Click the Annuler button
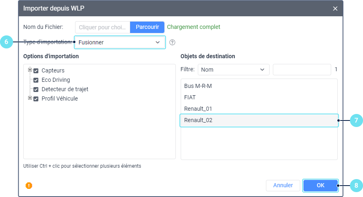The image size is (363, 197). coord(283,186)
